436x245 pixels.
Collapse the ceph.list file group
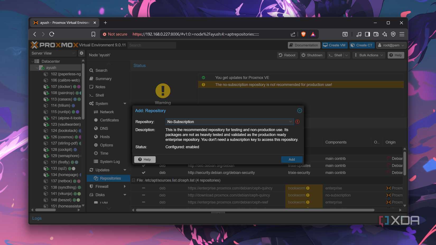pos(133,180)
